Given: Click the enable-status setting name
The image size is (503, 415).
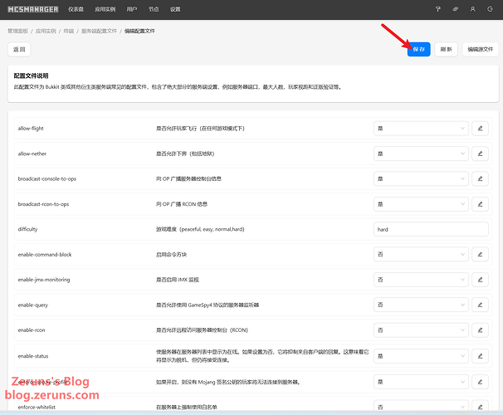Looking at the screenshot, I should [33, 356].
